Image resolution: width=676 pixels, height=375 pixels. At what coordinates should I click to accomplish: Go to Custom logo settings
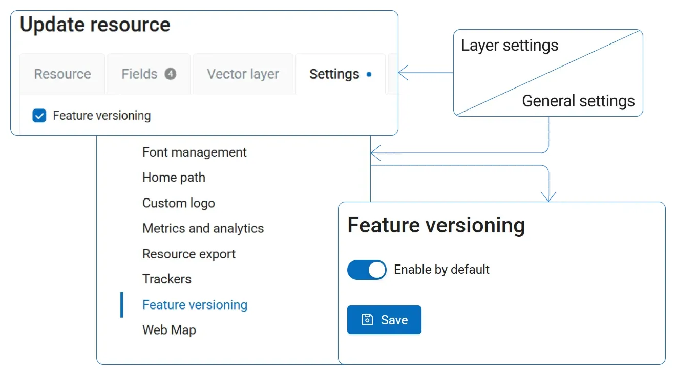coord(179,203)
